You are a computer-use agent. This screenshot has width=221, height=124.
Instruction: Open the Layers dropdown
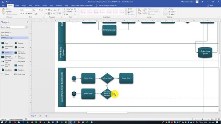[172, 12]
